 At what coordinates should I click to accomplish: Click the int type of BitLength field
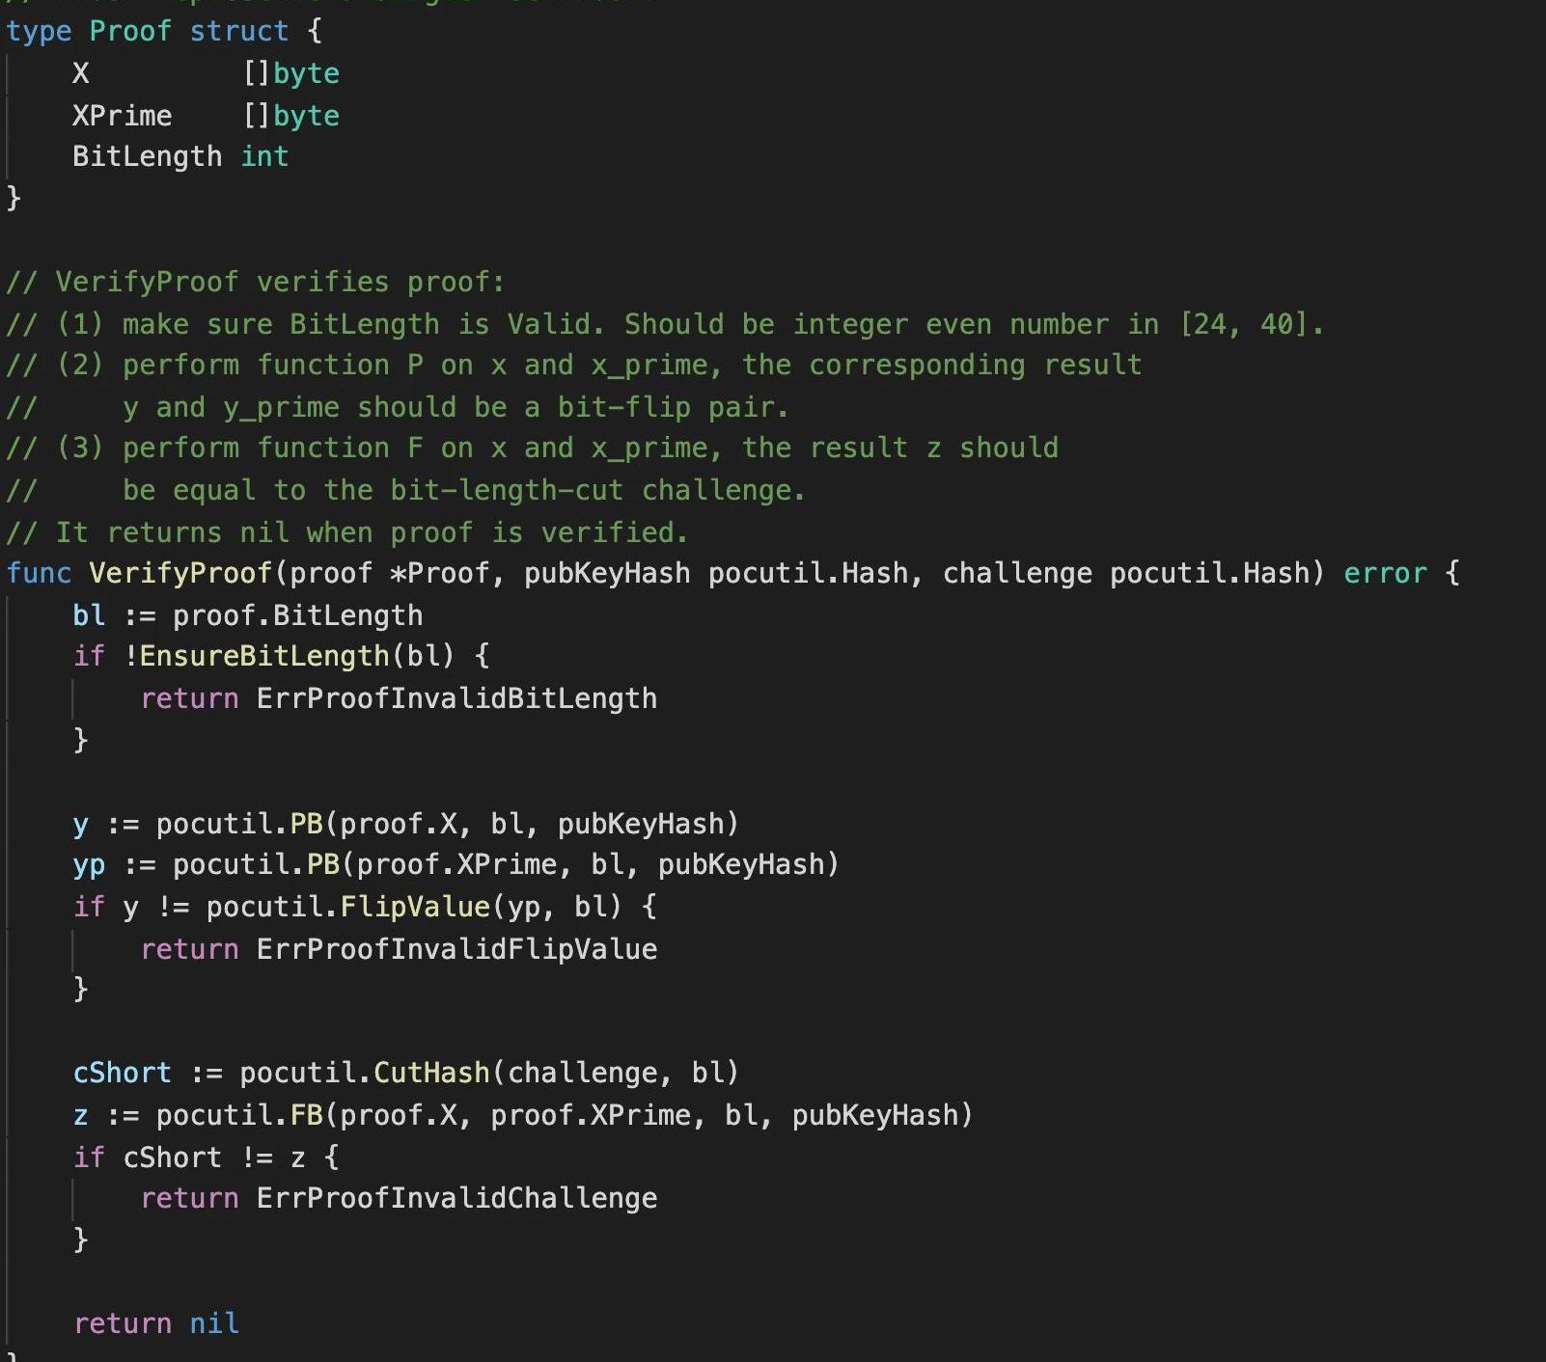(264, 156)
